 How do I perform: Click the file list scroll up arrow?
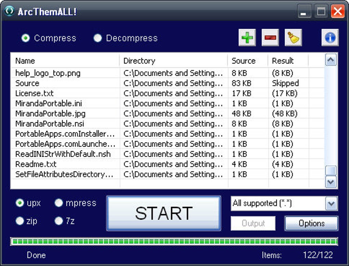[331, 60]
